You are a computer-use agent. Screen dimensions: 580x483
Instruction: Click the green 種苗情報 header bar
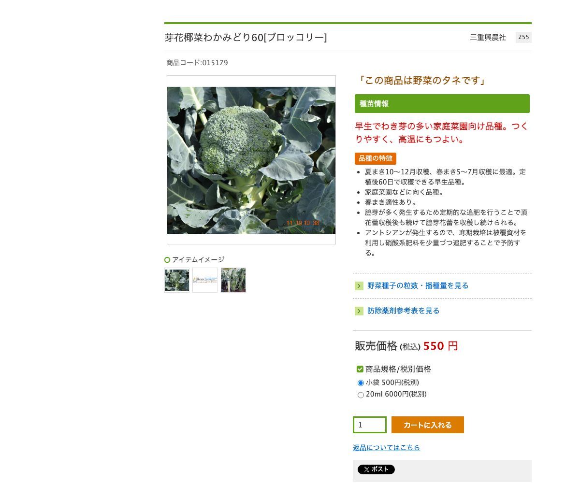pos(442,104)
